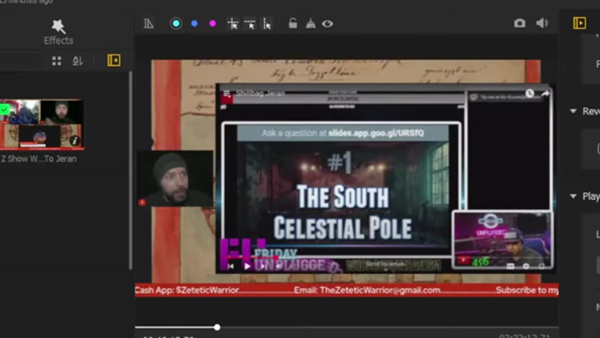Click the red Cash App ticker banner
This screenshot has height=338, width=600.
[346, 290]
